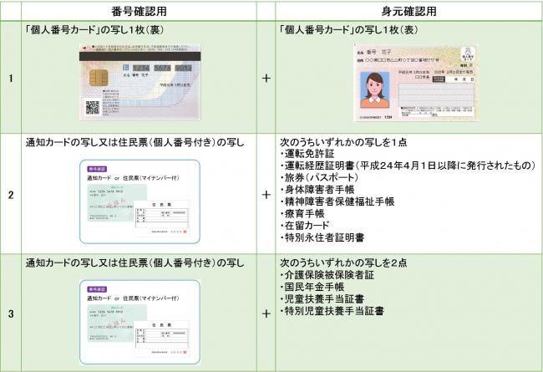Click the 運転経歴証明書 list item
543x372 pixels.
(408, 166)
